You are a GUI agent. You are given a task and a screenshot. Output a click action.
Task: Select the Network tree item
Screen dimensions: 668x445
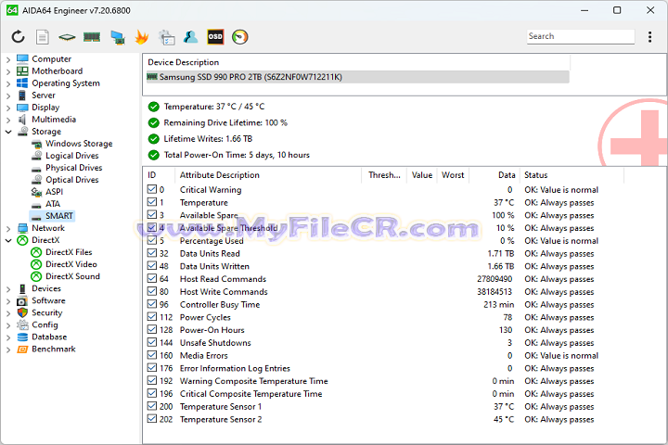coord(47,228)
